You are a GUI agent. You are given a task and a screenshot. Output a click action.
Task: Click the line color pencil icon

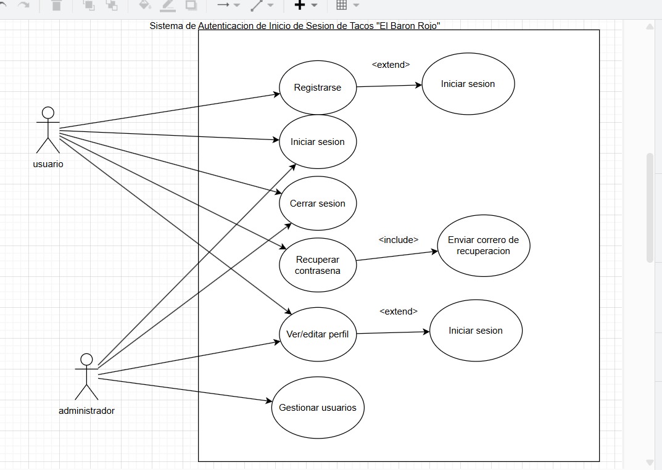(x=167, y=5)
